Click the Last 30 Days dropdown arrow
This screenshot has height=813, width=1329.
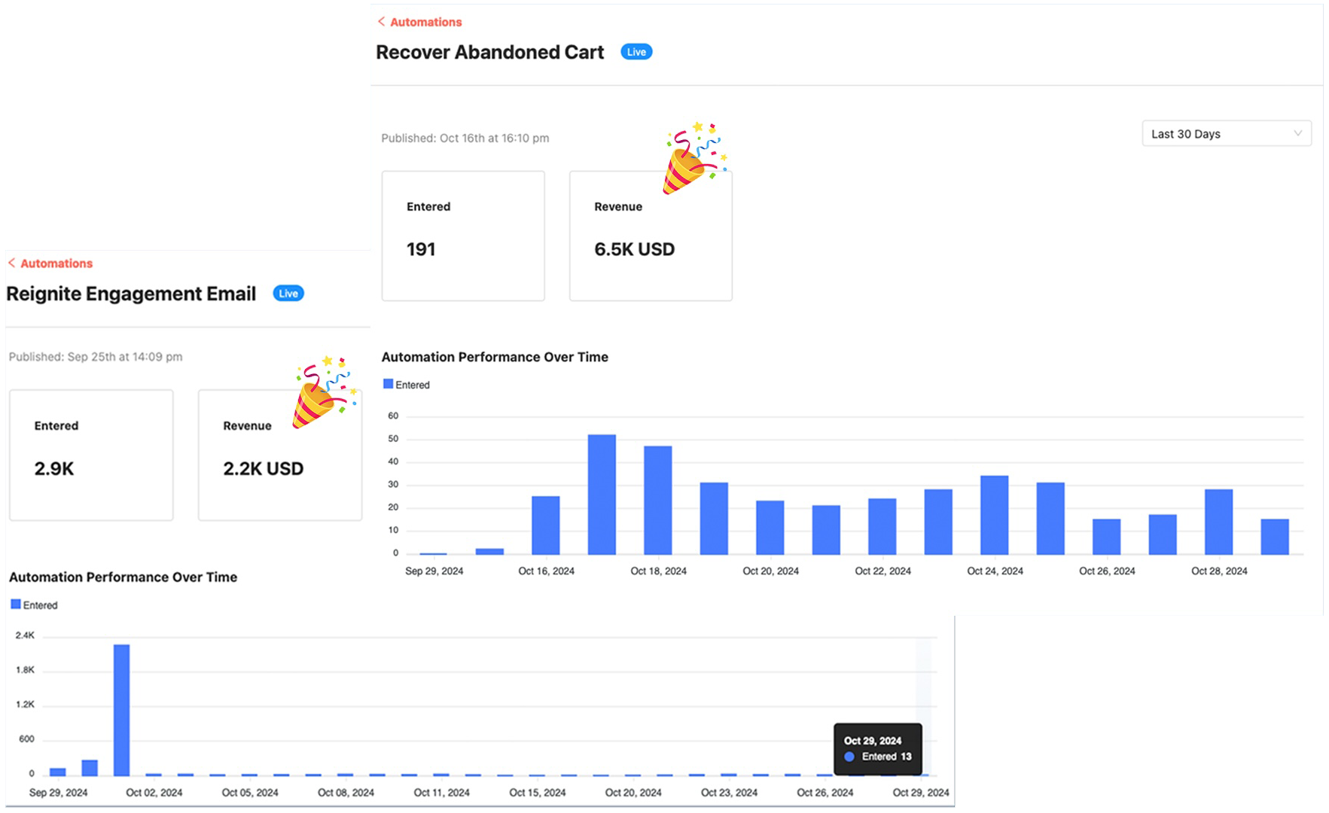[1297, 133]
